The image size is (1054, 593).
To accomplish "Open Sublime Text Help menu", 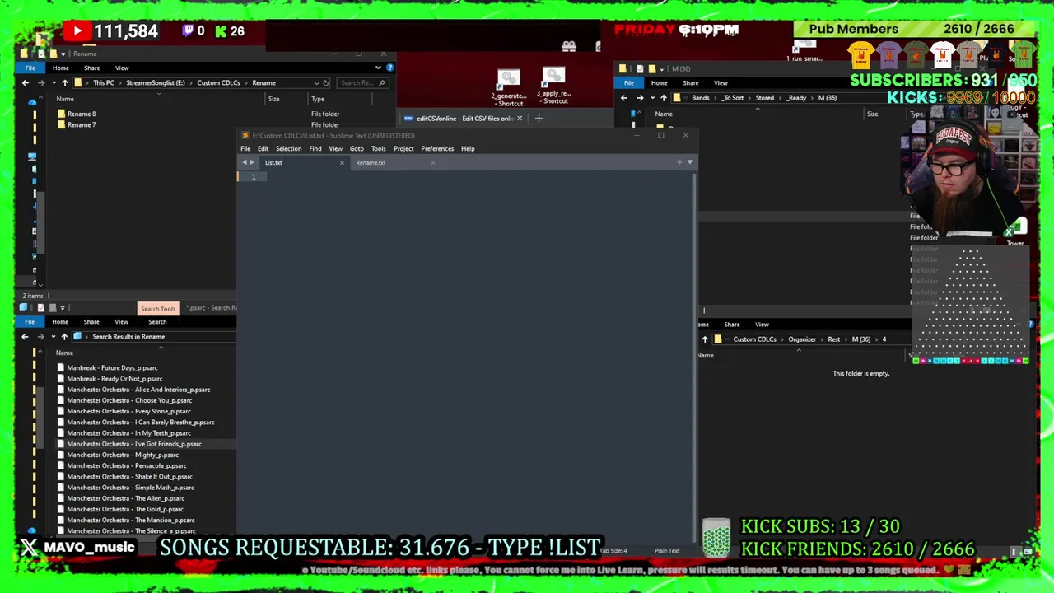I will click(x=468, y=148).
